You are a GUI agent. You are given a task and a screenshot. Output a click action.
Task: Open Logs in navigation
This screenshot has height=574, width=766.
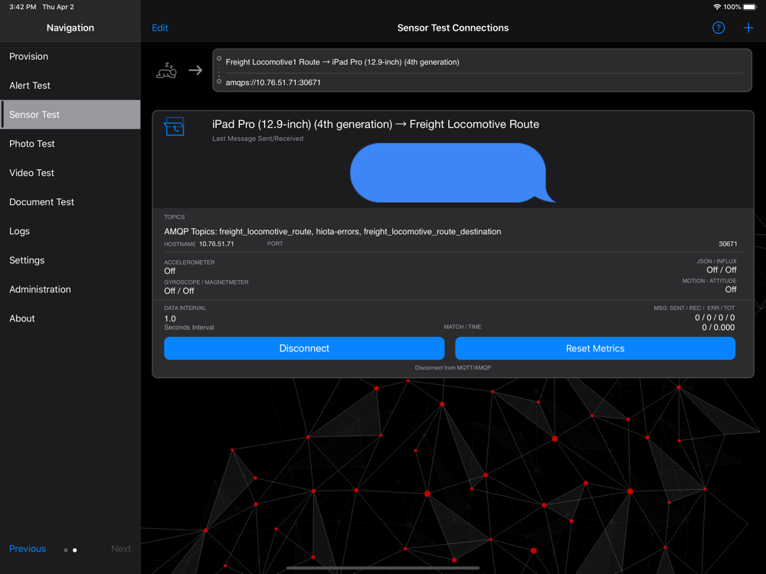(70, 231)
